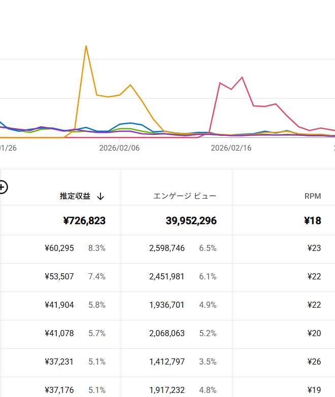The image size is (335, 397).
Task: Sort by the エンゲージ ビュー column header
Action: [185, 196]
